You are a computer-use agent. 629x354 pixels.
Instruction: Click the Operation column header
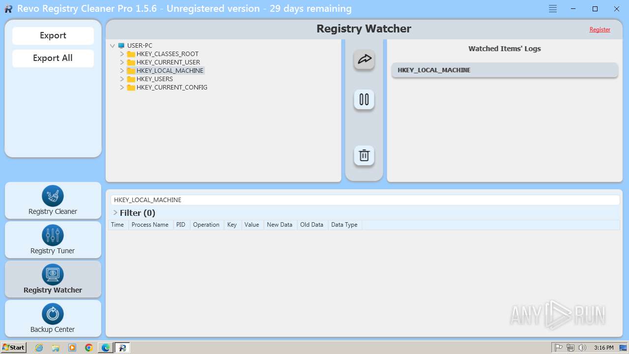[206, 225]
